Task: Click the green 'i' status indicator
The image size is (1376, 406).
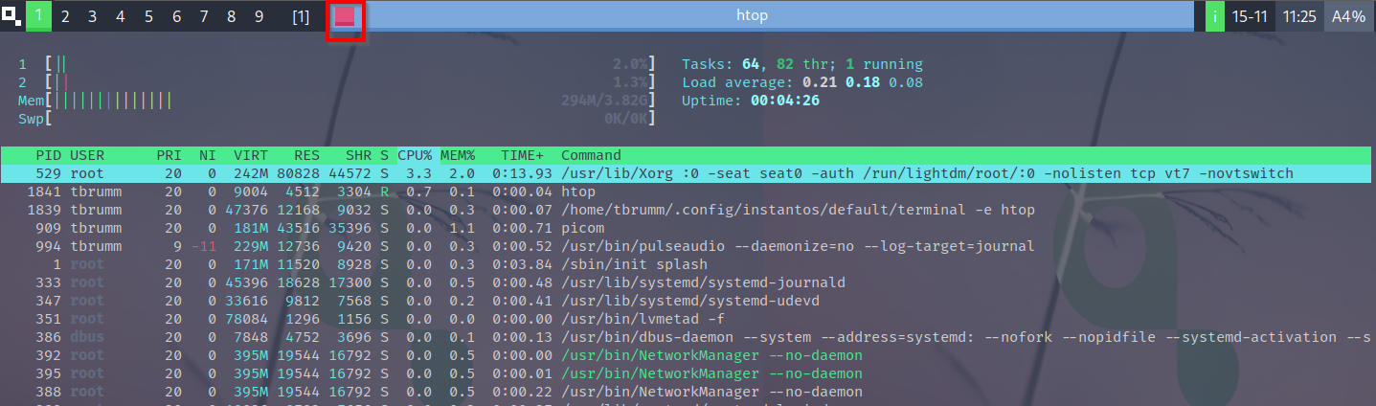Action: point(1214,16)
